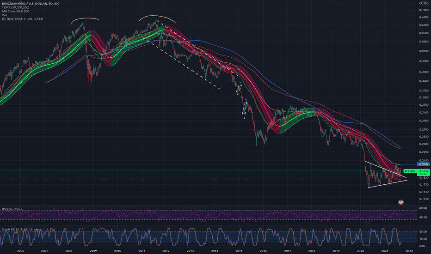
Task: Click the 2006 year label on time axis
Action: [20, 251]
